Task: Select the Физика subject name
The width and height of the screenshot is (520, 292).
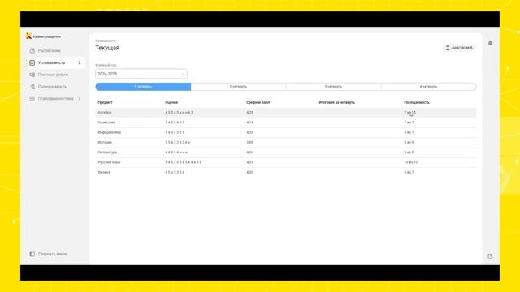Action: pos(104,172)
